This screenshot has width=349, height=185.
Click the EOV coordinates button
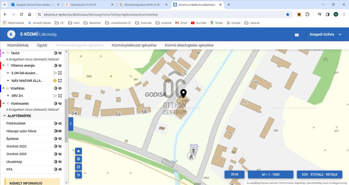(x=319, y=175)
